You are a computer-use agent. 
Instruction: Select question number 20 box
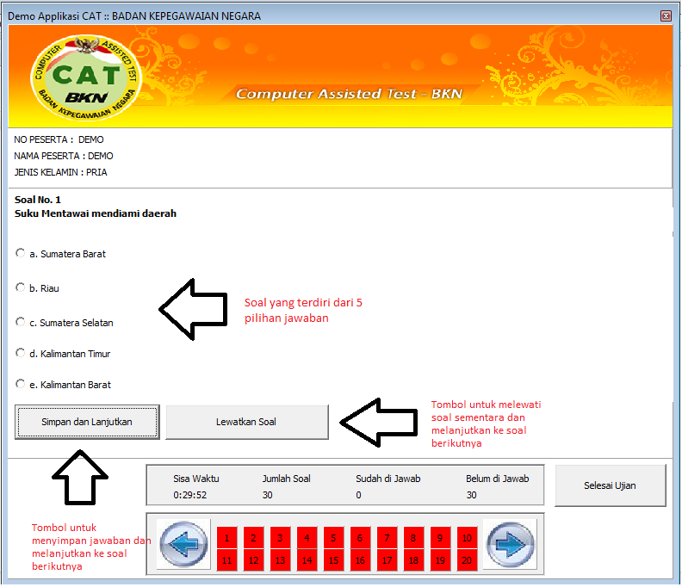coord(467,560)
